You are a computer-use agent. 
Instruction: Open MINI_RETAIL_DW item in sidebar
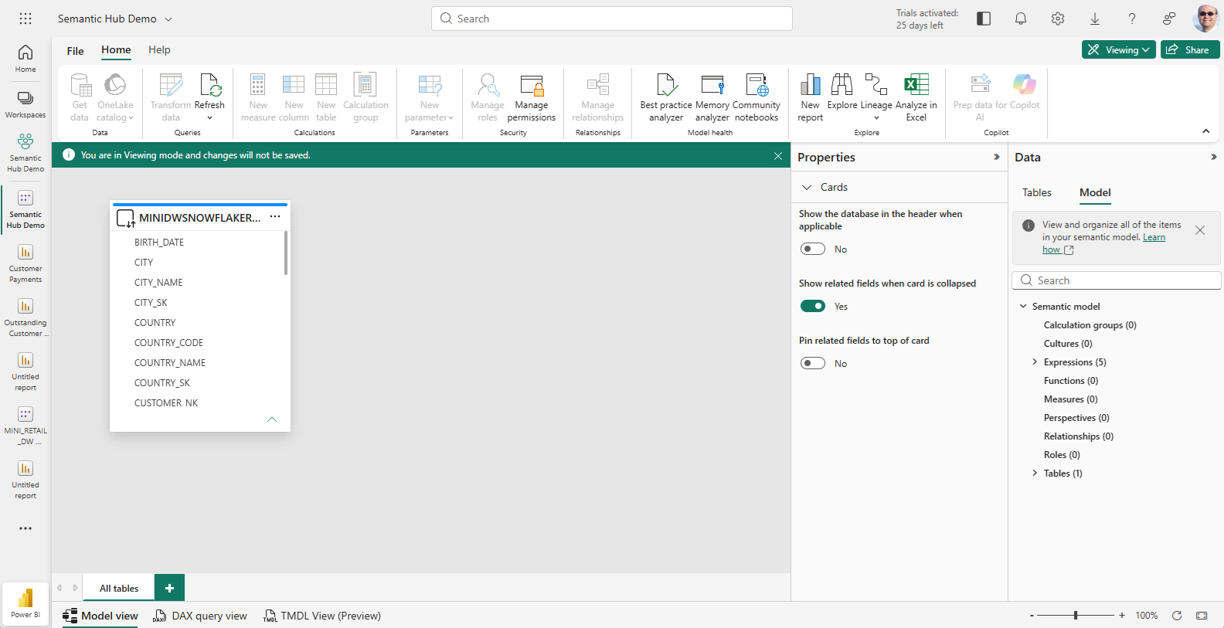click(25, 426)
